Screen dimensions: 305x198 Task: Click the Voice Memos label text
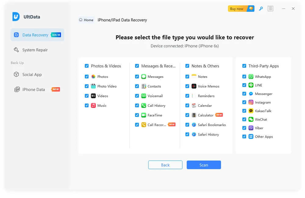[209, 86]
